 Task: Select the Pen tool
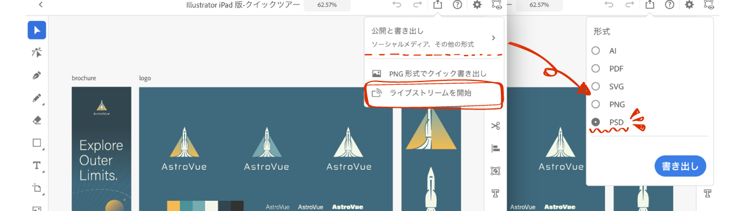pos(37,75)
